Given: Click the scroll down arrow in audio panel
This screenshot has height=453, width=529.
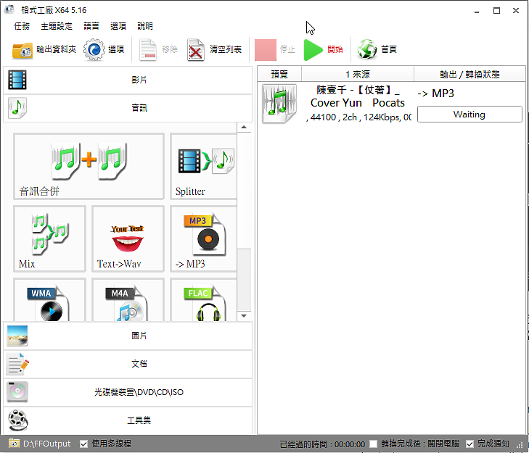Looking at the screenshot, I should (244, 316).
